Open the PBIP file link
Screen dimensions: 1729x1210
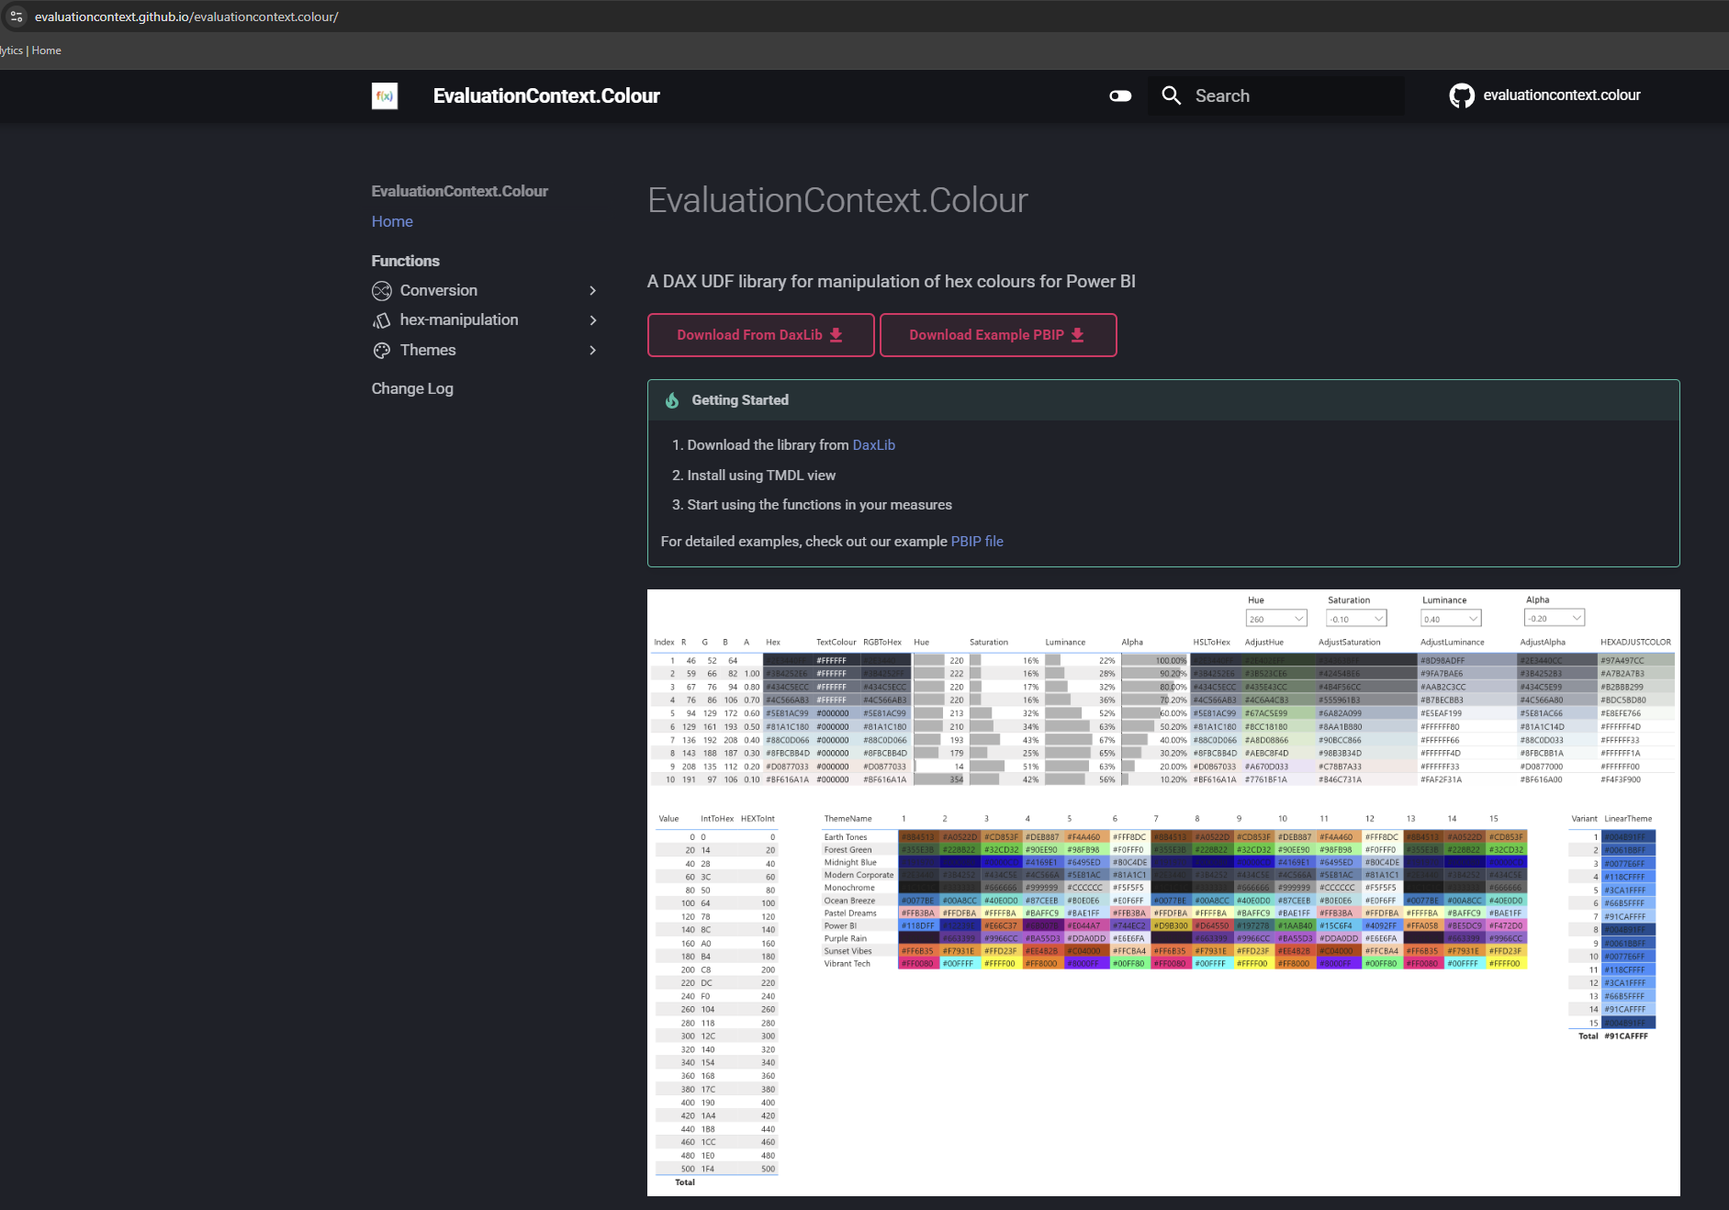tap(976, 542)
